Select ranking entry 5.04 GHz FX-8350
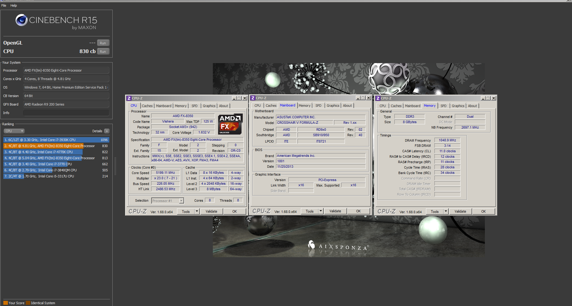The height and width of the screenshot is (306, 572). pyautogui.click(x=56, y=158)
